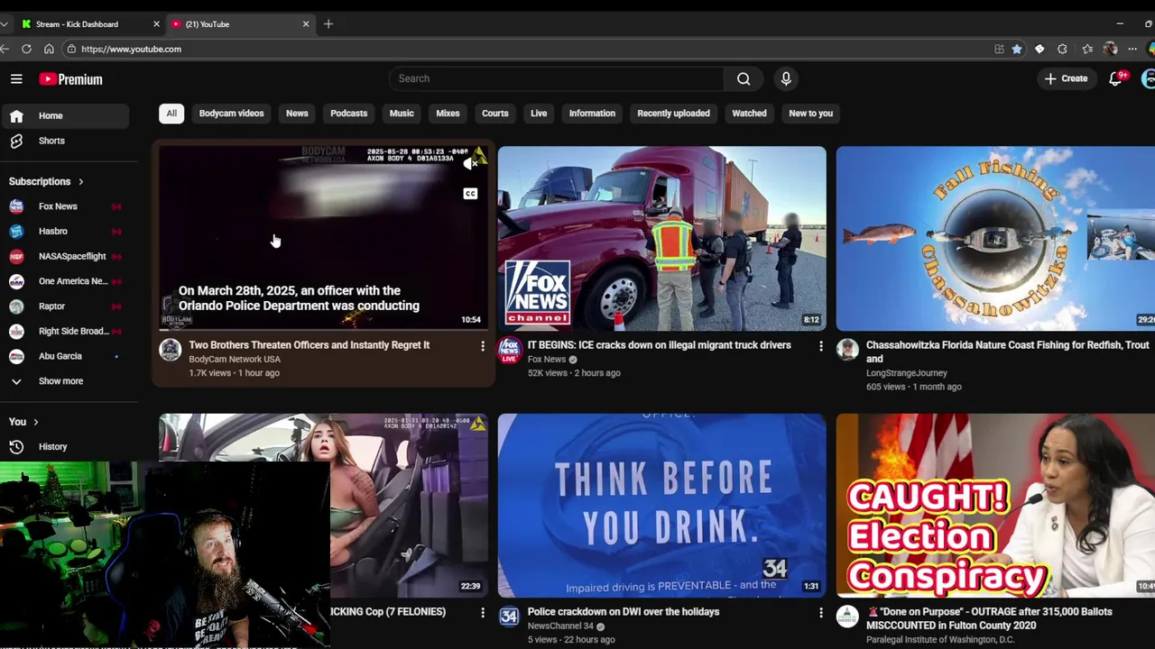Select the Watched filter chip

[x=749, y=114]
